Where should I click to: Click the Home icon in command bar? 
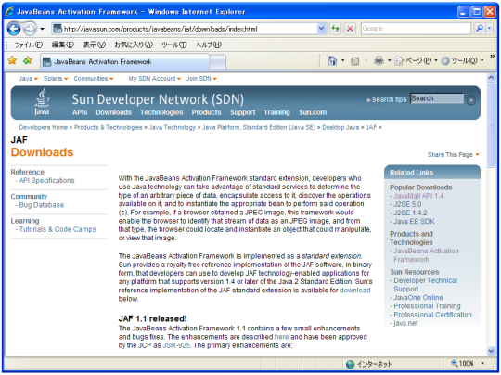(x=332, y=60)
